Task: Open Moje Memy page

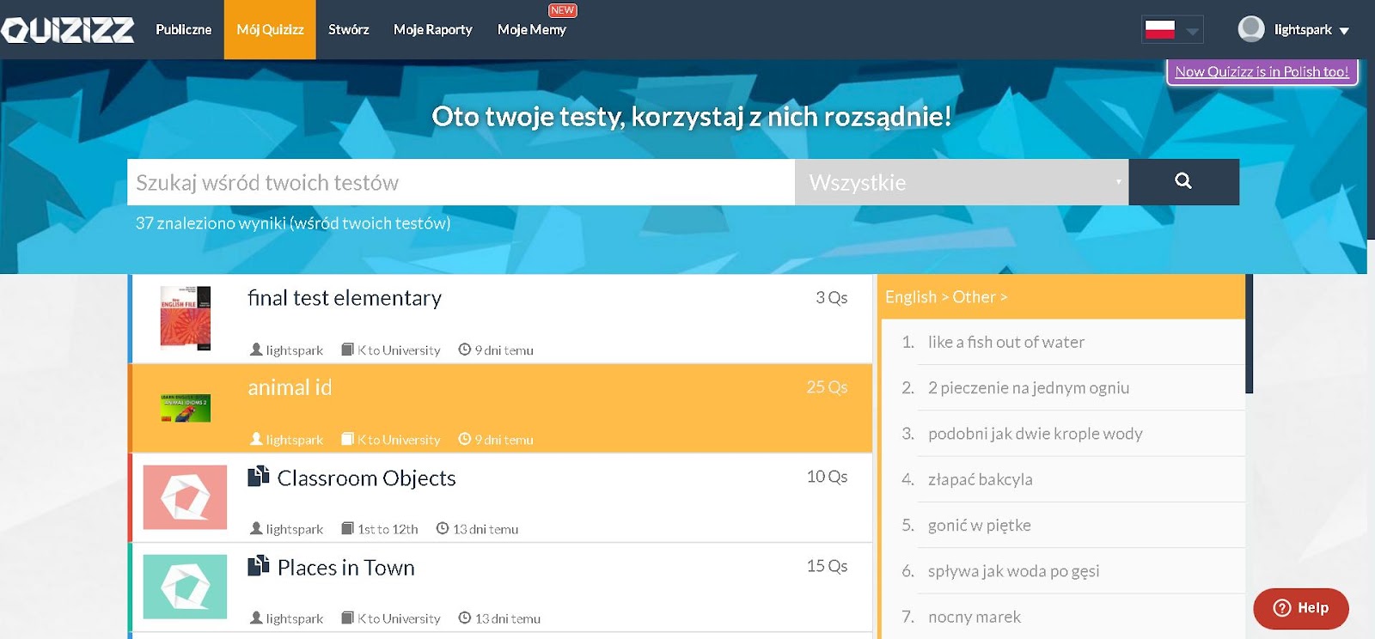Action: (x=532, y=29)
